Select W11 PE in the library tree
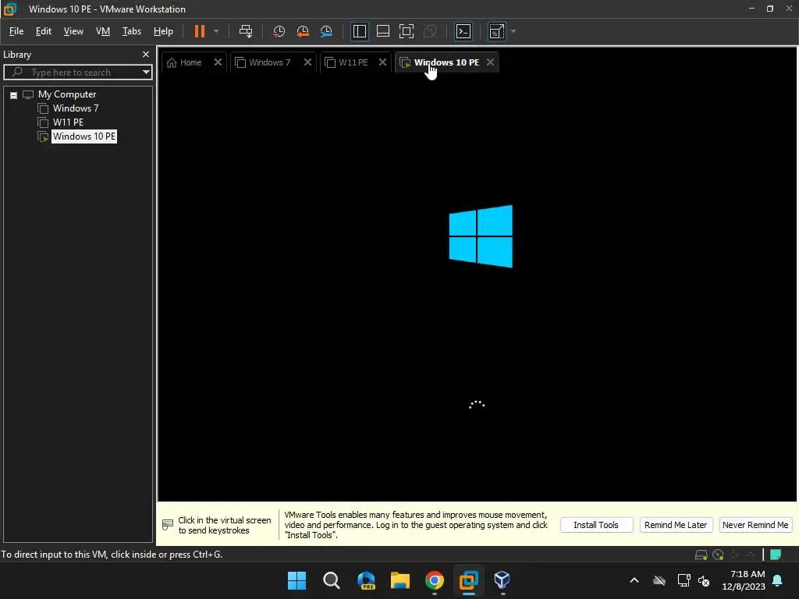 tap(69, 122)
